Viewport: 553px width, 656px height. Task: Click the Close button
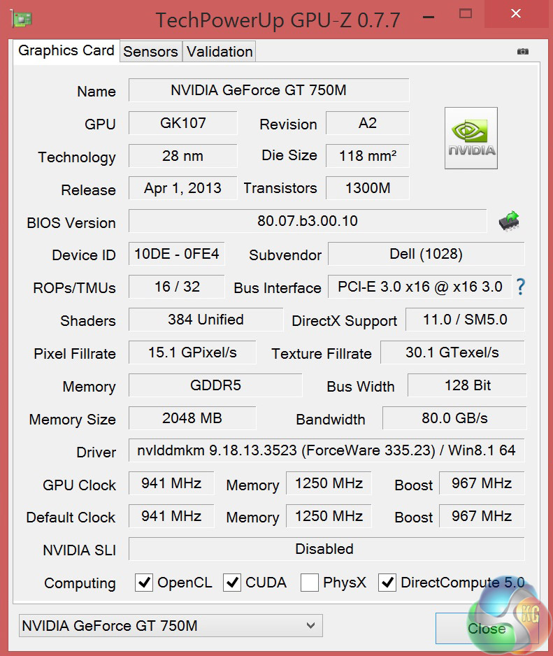tap(487, 629)
